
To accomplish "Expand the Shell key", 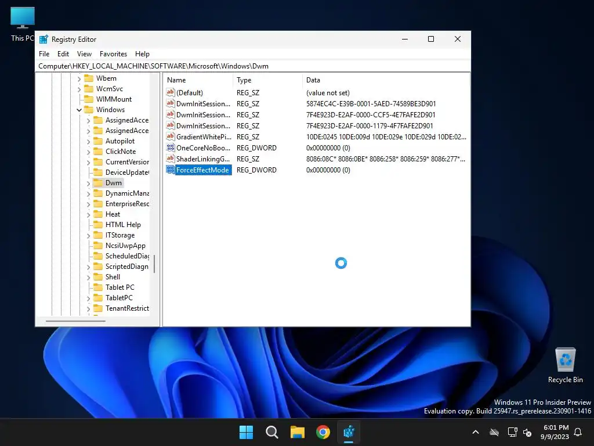I will 88,277.
